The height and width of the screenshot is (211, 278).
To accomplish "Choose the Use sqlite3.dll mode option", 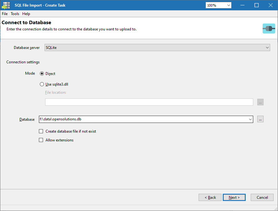I will click(x=42, y=84).
